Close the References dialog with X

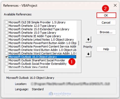[115, 6]
